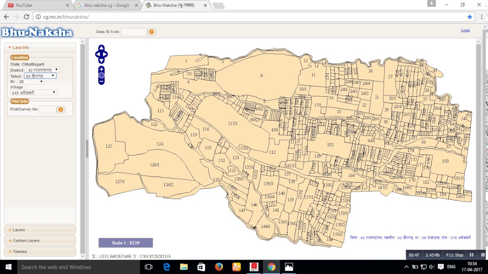Pan the map left with arrow control
Screen dimensions: 488x274
click(x=97, y=54)
